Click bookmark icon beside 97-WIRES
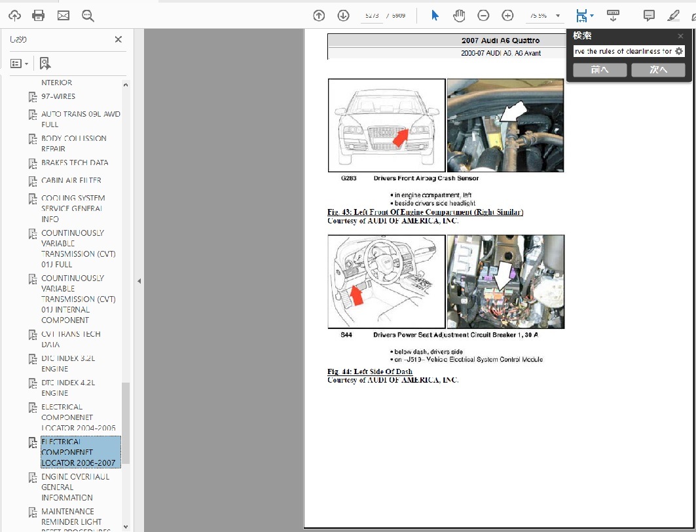 33,97
